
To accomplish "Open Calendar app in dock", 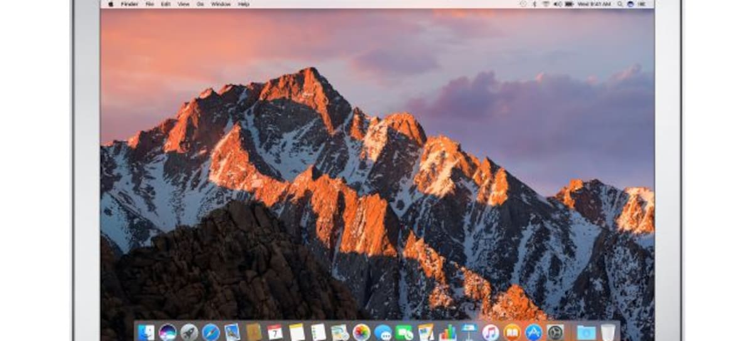I will 275,332.
